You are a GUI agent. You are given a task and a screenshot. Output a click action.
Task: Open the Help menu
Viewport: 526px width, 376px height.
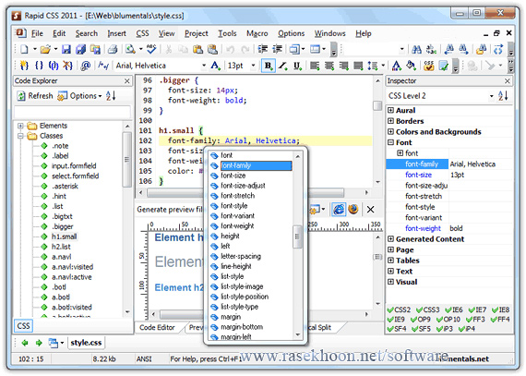point(364,33)
